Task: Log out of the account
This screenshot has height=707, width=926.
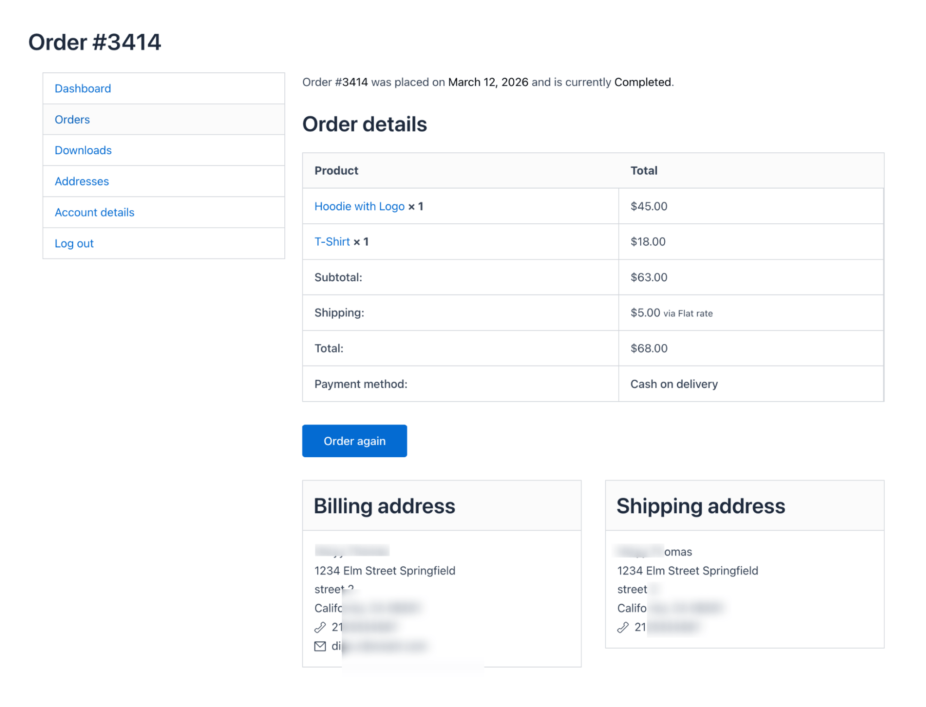Action: point(74,243)
